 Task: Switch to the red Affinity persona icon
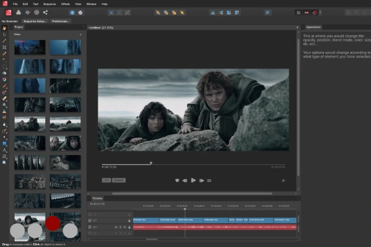click(x=8, y=12)
